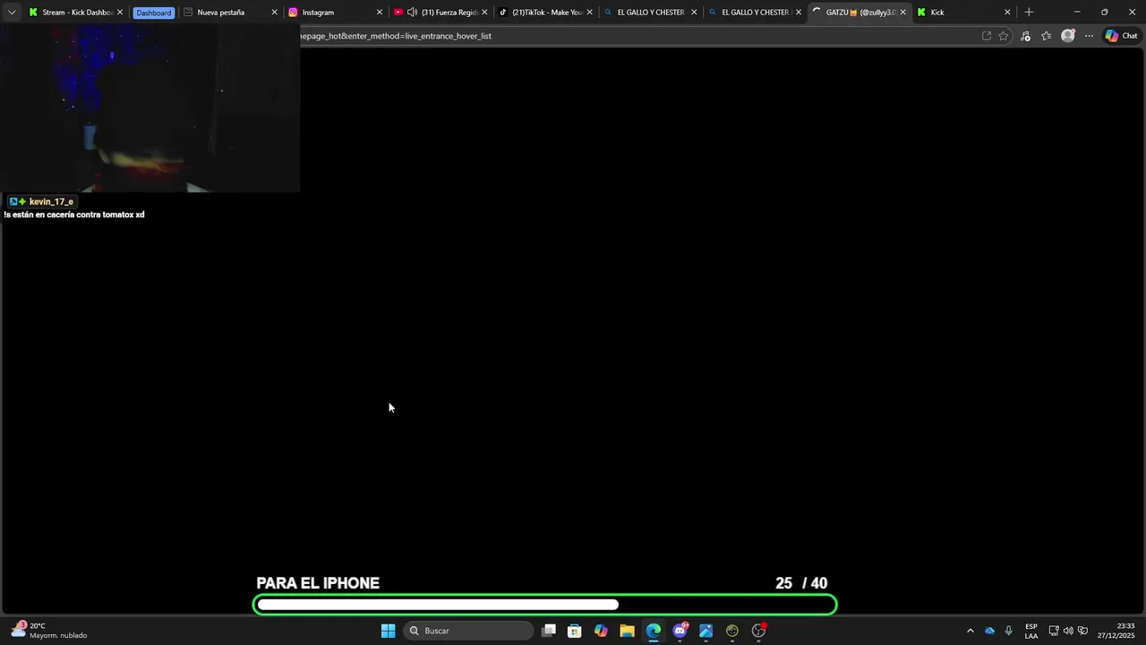Open the ESP LAA language switcher
The image size is (1146, 645).
click(x=1031, y=631)
